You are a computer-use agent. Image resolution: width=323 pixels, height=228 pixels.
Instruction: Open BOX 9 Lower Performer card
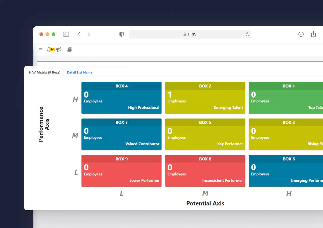[x=121, y=171]
